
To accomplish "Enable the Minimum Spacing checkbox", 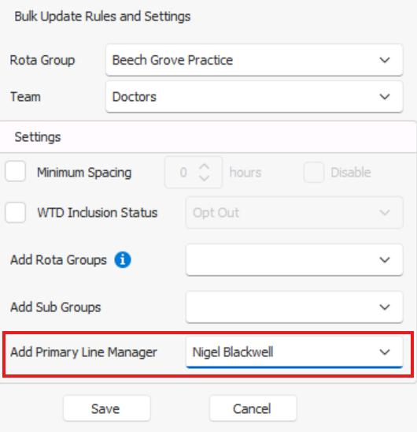I will coord(16,171).
